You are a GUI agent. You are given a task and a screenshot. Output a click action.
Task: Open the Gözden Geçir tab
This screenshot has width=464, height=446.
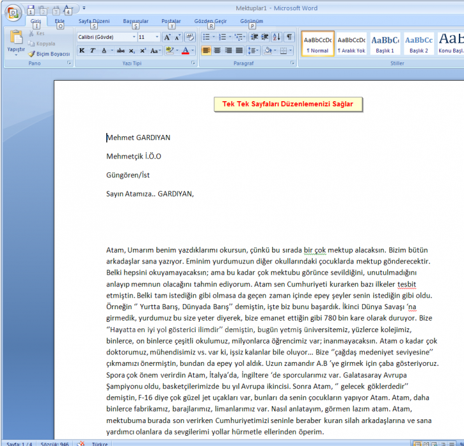pyautogui.click(x=210, y=21)
